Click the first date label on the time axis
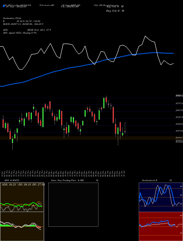Image resolution: width=183 pixels, height=241 pixels. (x=3, y=173)
